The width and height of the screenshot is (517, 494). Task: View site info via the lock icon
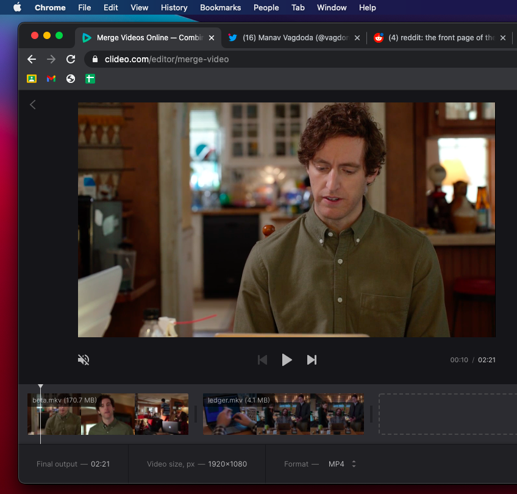click(95, 59)
